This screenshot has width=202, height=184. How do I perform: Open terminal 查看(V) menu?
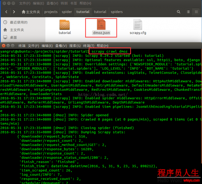(61, 46)
